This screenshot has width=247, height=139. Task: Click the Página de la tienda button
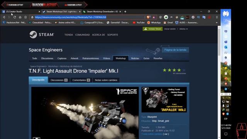(x=175, y=50)
